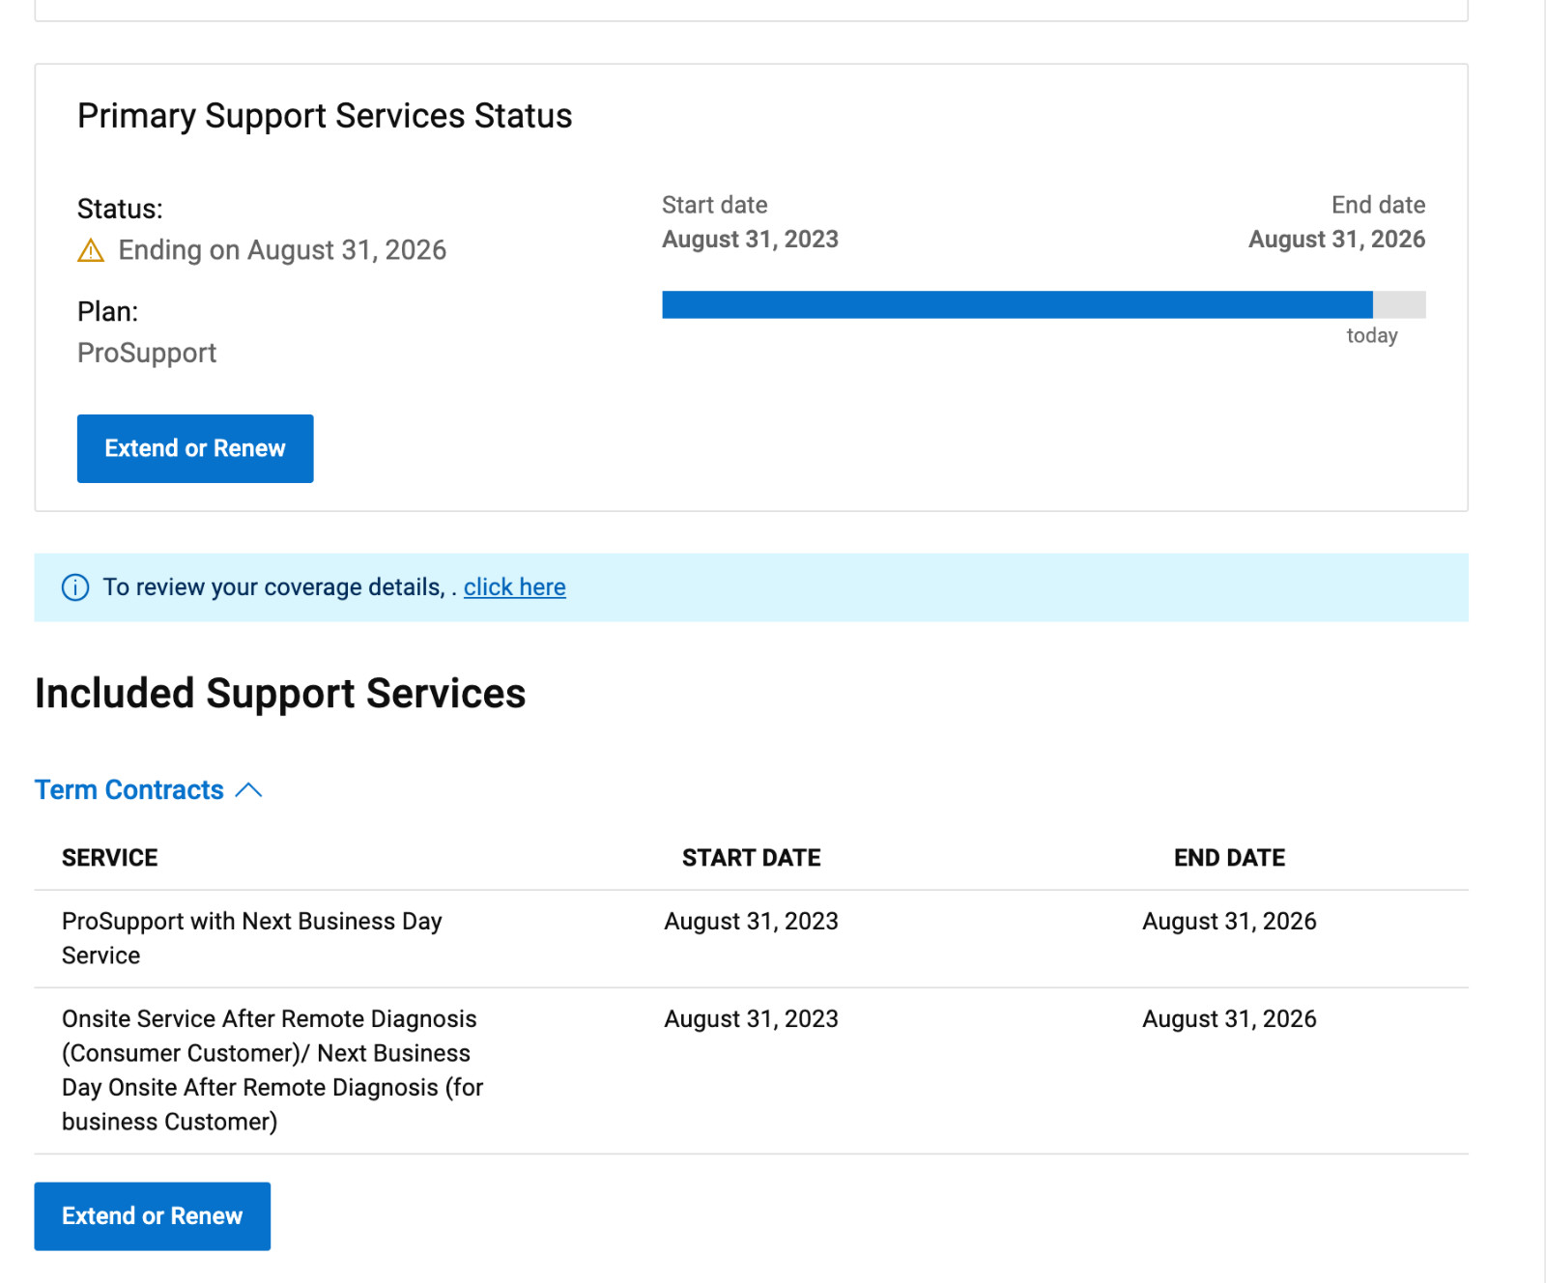Click the warning triangle icon beside the status

click(x=91, y=251)
